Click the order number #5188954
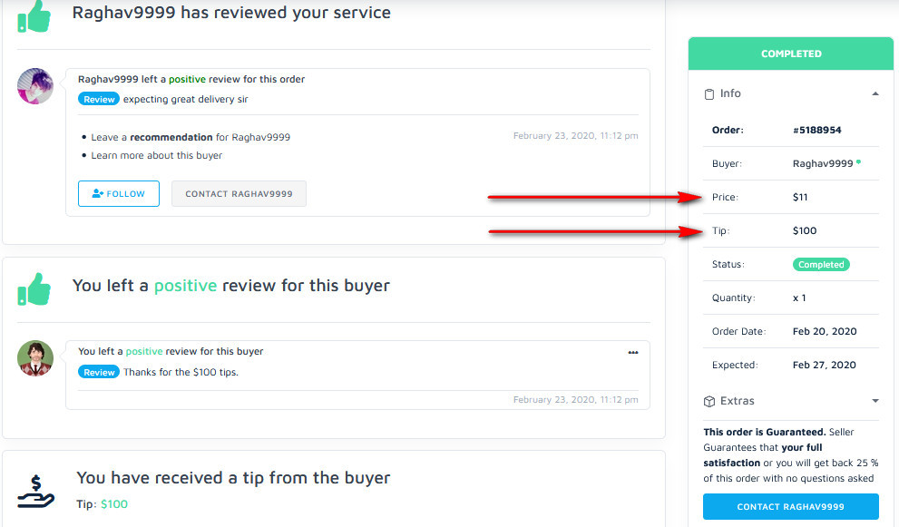 click(x=816, y=130)
